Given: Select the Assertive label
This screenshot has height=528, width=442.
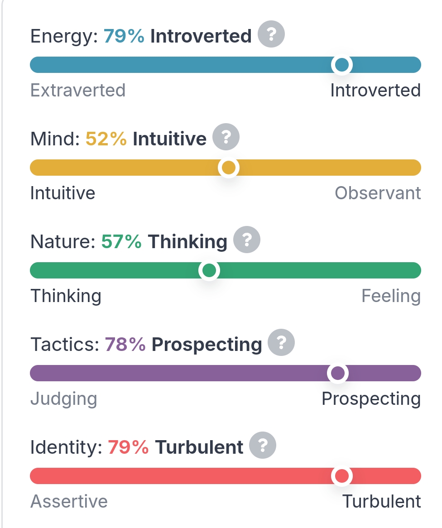Looking at the screenshot, I should [69, 501].
